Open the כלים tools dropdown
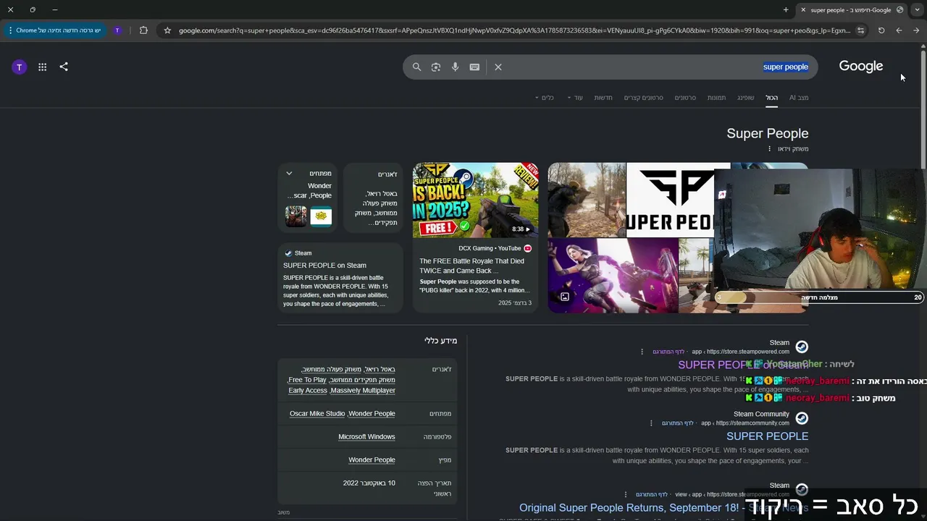927x521 pixels. 545,98
